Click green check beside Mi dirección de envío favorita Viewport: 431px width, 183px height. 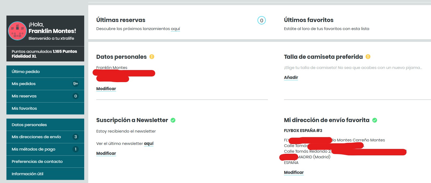click(375, 120)
